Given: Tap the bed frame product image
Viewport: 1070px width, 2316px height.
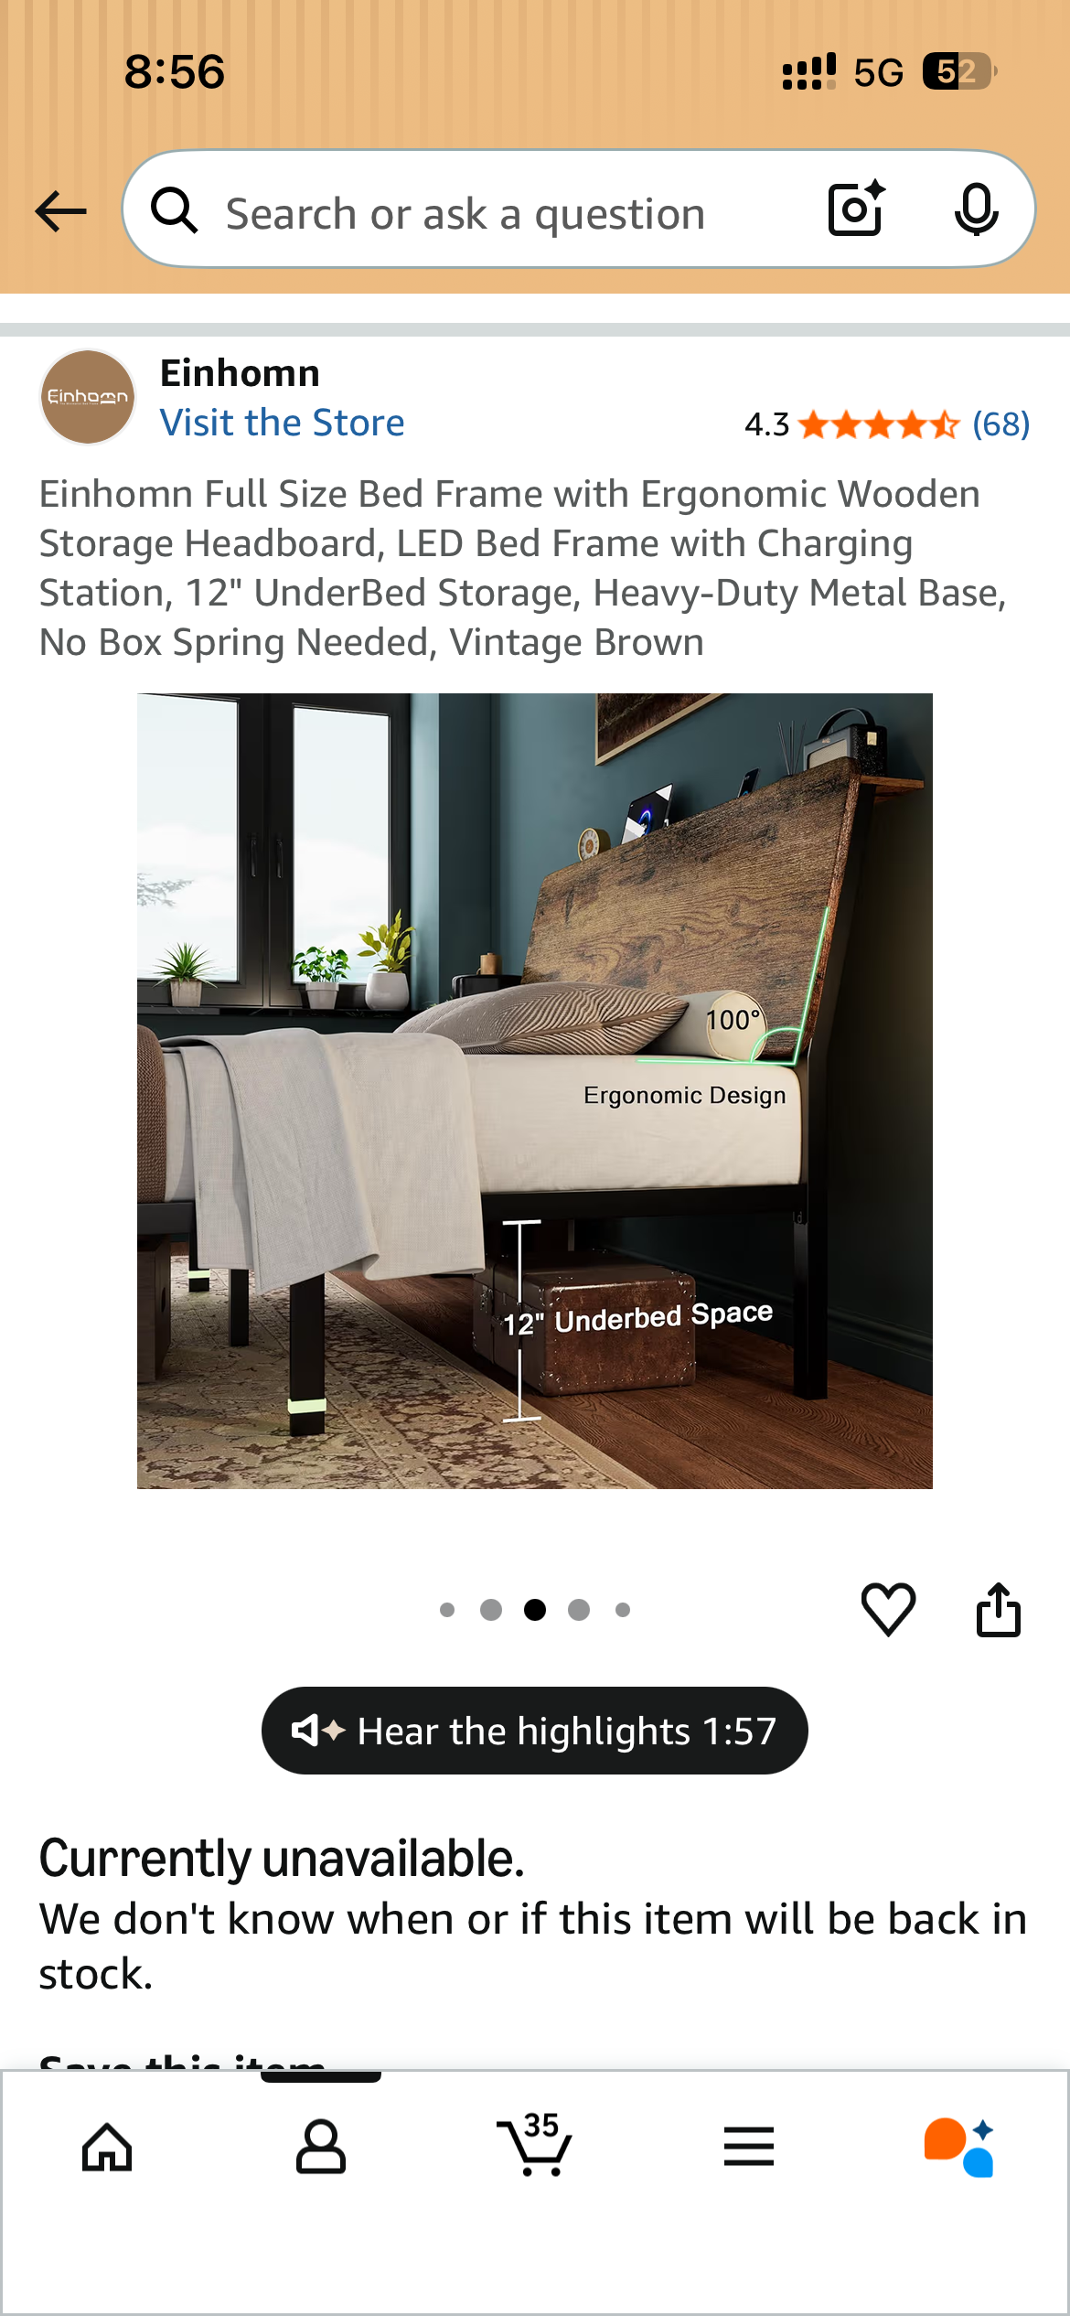Looking at the screenshot, I should pyautogui.click(x=535, y=1091).
